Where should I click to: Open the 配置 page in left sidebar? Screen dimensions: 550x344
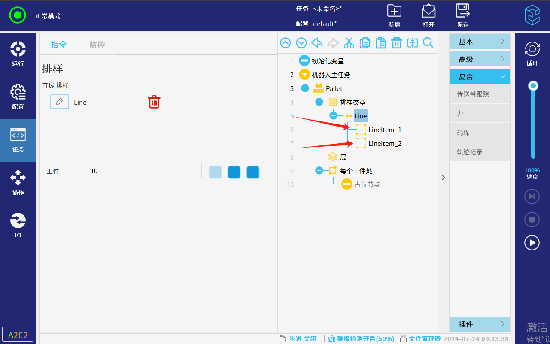[x=18, y=97]
